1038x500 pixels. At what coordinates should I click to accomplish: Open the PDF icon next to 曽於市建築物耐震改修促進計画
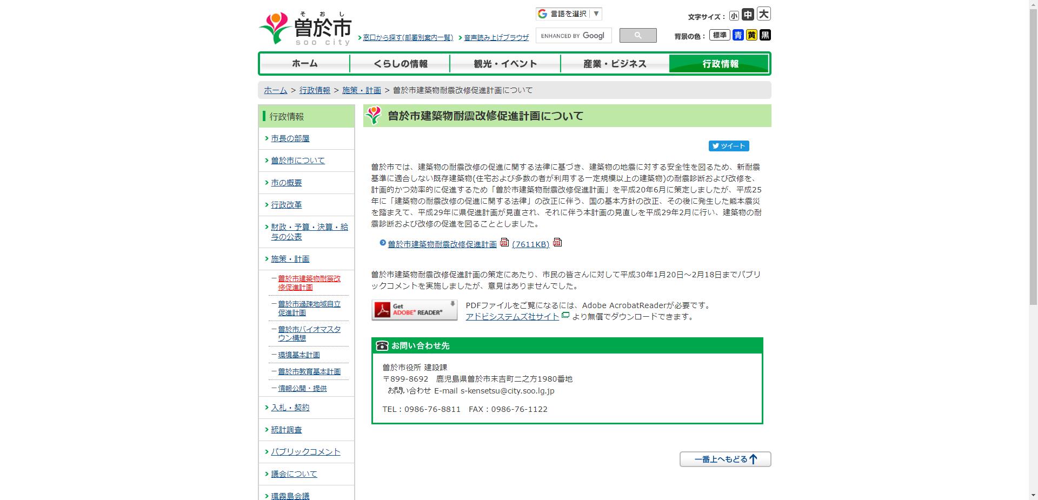click(x=504, y=244)
